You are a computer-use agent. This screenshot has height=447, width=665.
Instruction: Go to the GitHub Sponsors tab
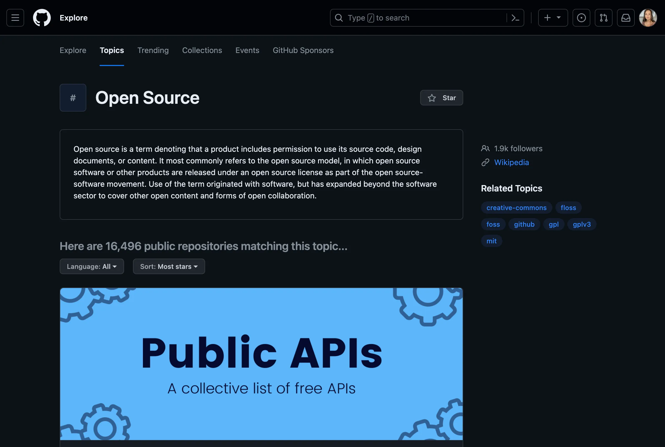(303, 50)
